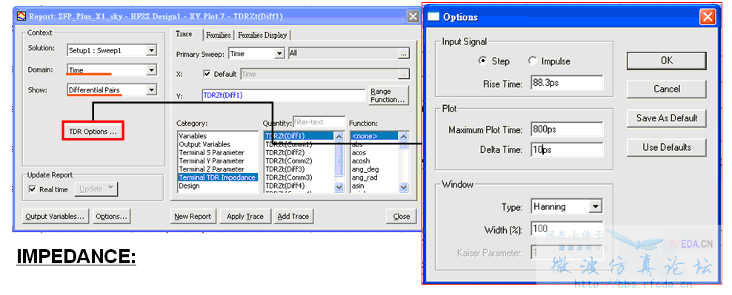Click the Apply Trace button
732x295 pixels.
pos(245,216)
